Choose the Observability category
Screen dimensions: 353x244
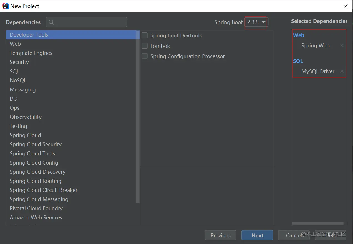click(71, 117)
